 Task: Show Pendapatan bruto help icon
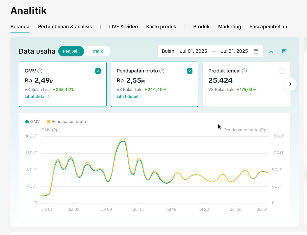click(162, 71)
